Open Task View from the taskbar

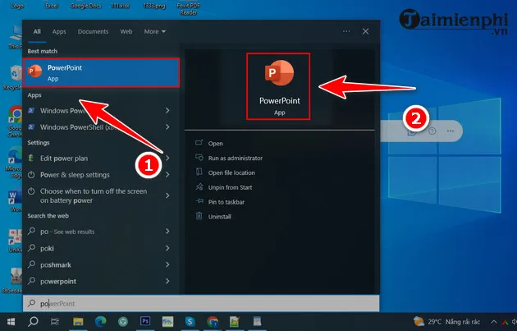tap(55, 321)
